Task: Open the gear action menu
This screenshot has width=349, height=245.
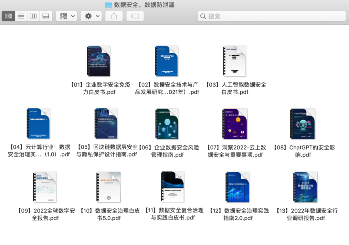Action: tap(91, 16)
